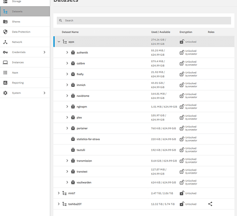Select the statistics-for-strava dataset row
Viewport: 237px width, 216px height.
coord(144,139)
